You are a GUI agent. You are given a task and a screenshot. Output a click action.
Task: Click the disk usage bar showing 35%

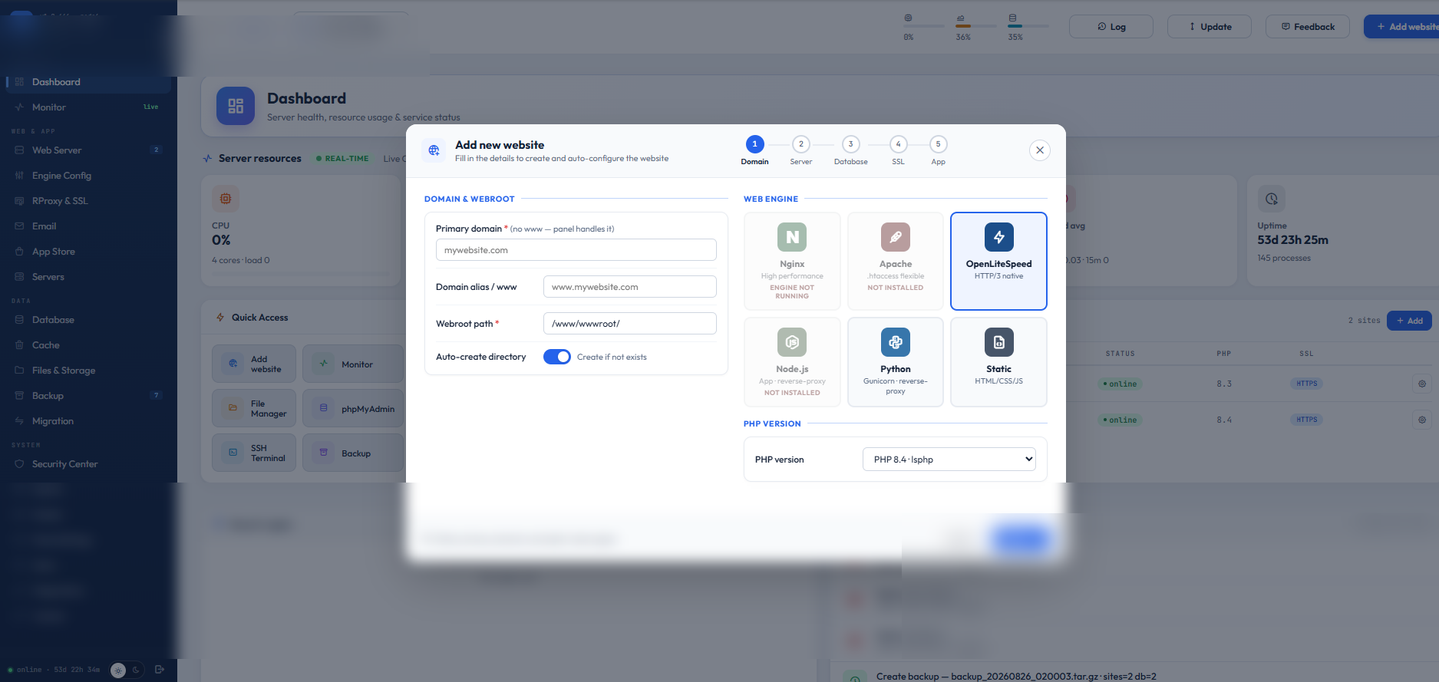click(x=1028, y=27)
